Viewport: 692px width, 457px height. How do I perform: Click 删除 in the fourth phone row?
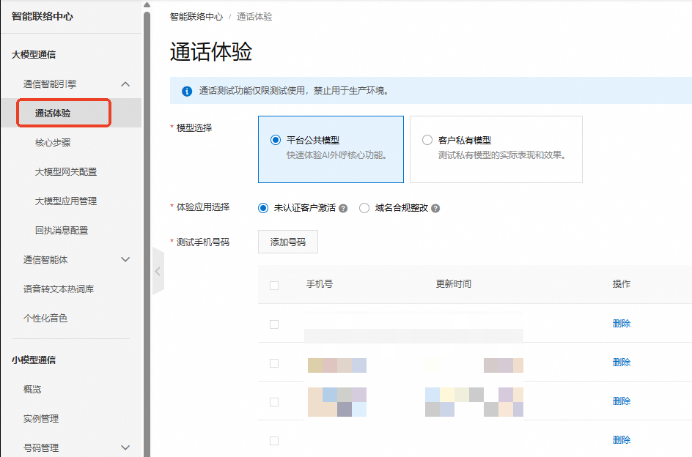(x=622, y=440)
